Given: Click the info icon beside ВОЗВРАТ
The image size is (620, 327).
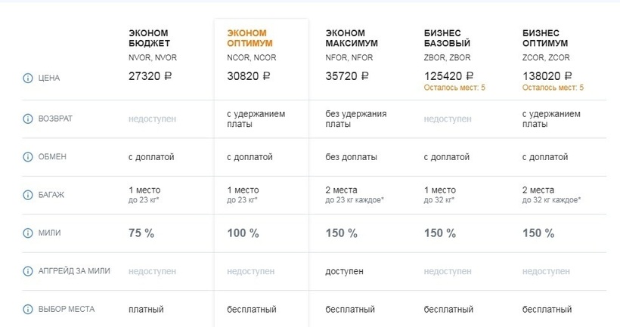Looking at the screenshot, I should point(28,119).
